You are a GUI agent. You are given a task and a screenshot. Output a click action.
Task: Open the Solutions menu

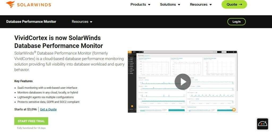pos(170,5)
